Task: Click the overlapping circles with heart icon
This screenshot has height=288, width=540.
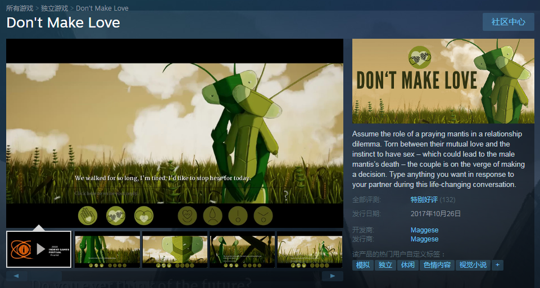Action: pyautogui.click(x=144, y=216)
